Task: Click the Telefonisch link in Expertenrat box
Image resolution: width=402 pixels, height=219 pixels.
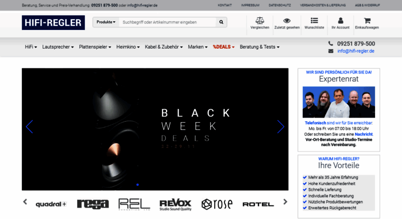Action: point(316,123)
